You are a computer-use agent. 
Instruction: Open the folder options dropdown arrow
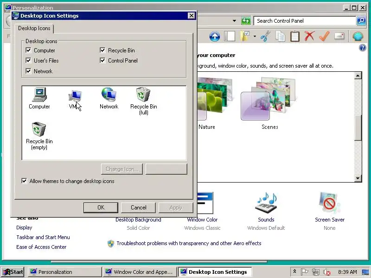[255, 37]
